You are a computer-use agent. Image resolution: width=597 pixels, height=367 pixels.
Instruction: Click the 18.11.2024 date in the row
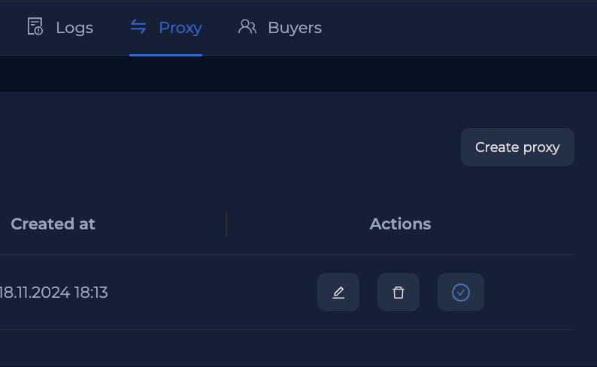pos(34,293)
